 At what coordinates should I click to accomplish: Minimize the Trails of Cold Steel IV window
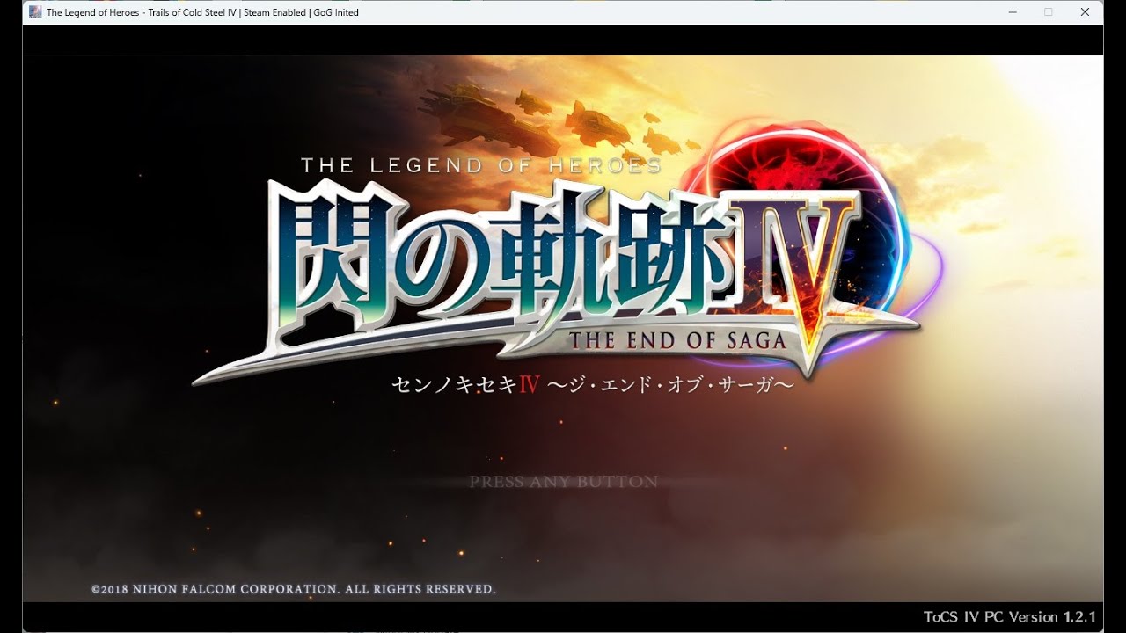1011,12
